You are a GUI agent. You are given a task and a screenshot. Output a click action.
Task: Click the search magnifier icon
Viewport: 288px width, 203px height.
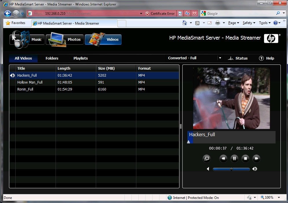(278, 13)
